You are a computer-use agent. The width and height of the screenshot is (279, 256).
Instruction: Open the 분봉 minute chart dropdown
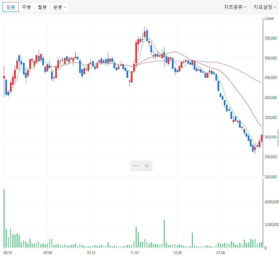pyautogui.click(x=60, y=7)
